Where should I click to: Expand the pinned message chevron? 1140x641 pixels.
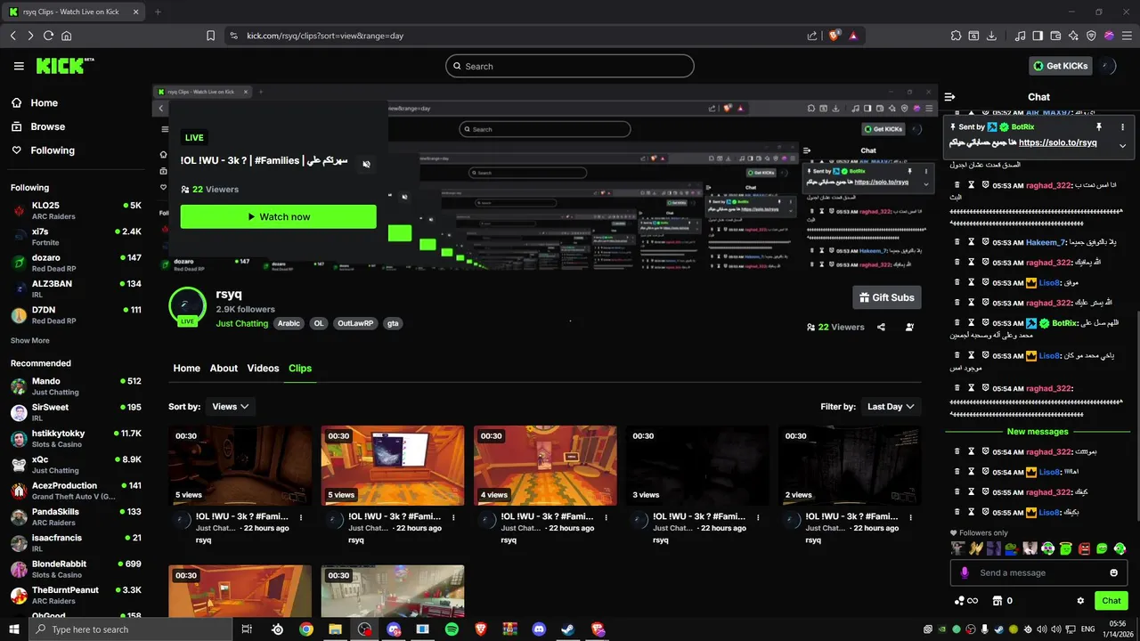pyautogui.click(x=1122, y=145)
